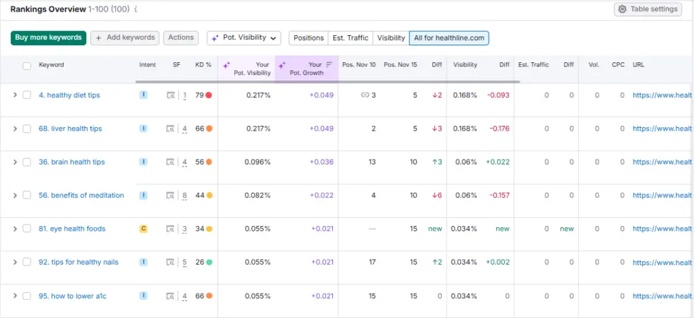Select the tips for healthy nails checkbox
Viewport: 694px width, 318px height.
27,262
